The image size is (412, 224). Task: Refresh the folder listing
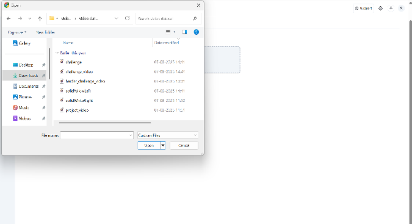(x=127, y=18)
